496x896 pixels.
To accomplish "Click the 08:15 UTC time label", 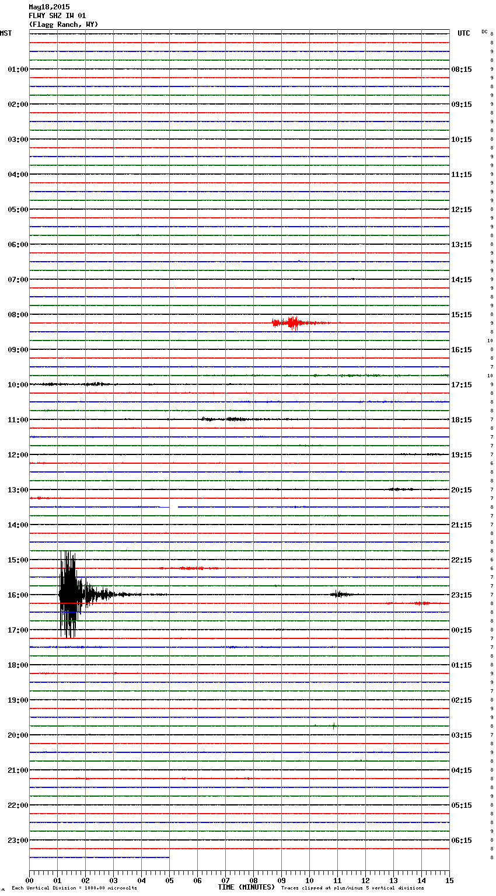I will [x=462, y=70].
